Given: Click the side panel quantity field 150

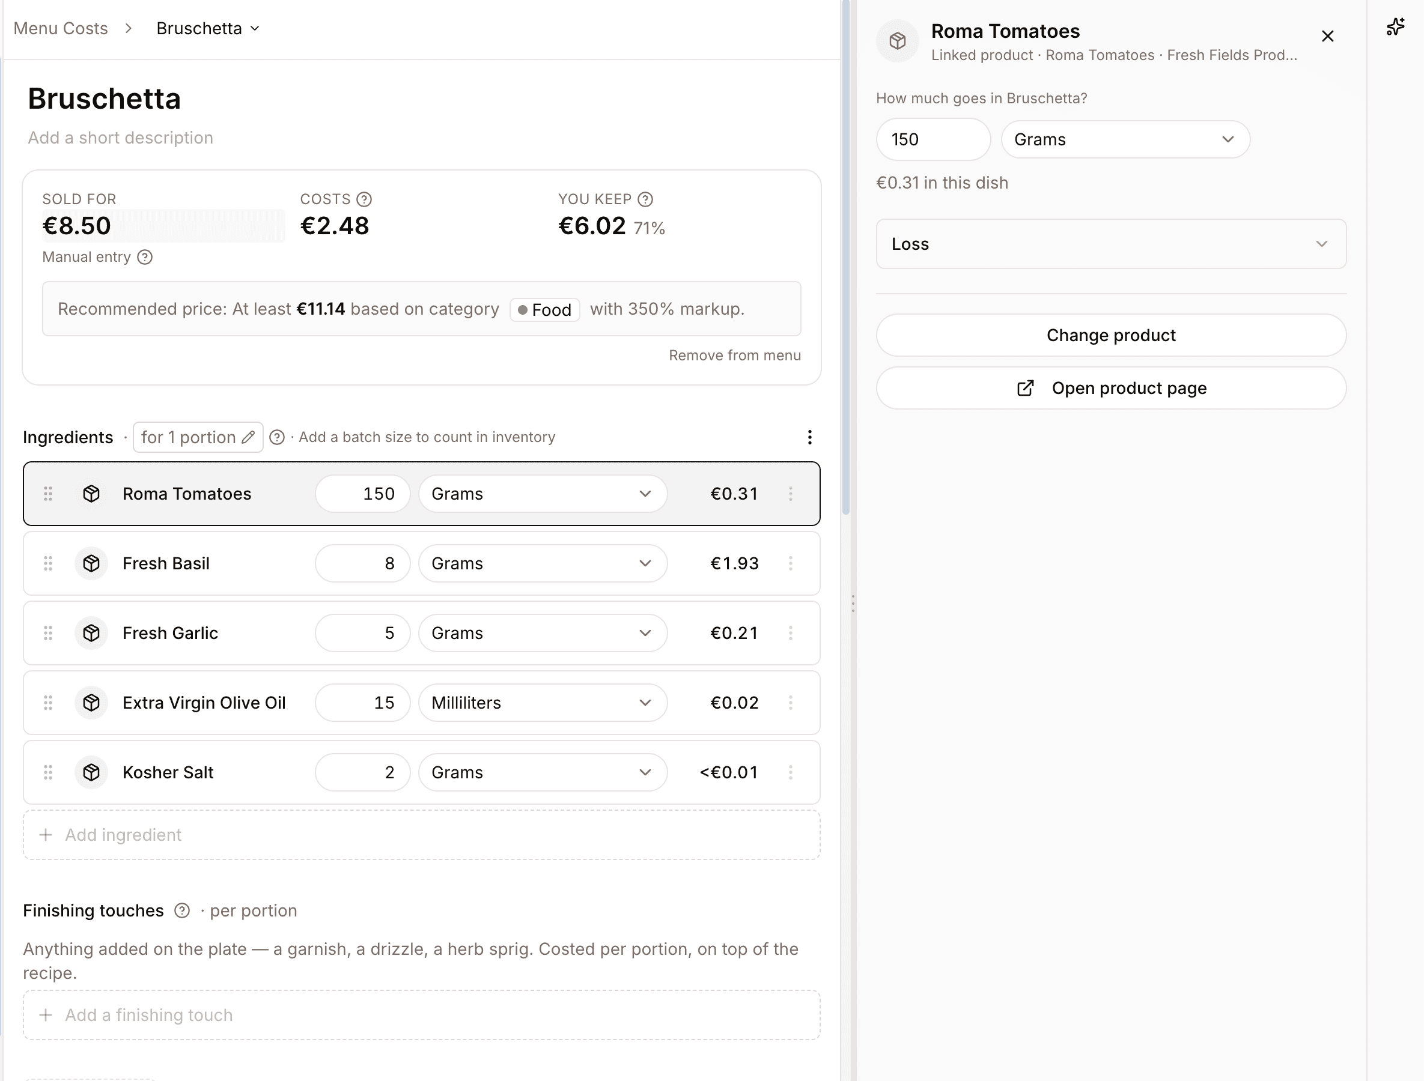Looking at the screenshot, I should click(933, 139).
